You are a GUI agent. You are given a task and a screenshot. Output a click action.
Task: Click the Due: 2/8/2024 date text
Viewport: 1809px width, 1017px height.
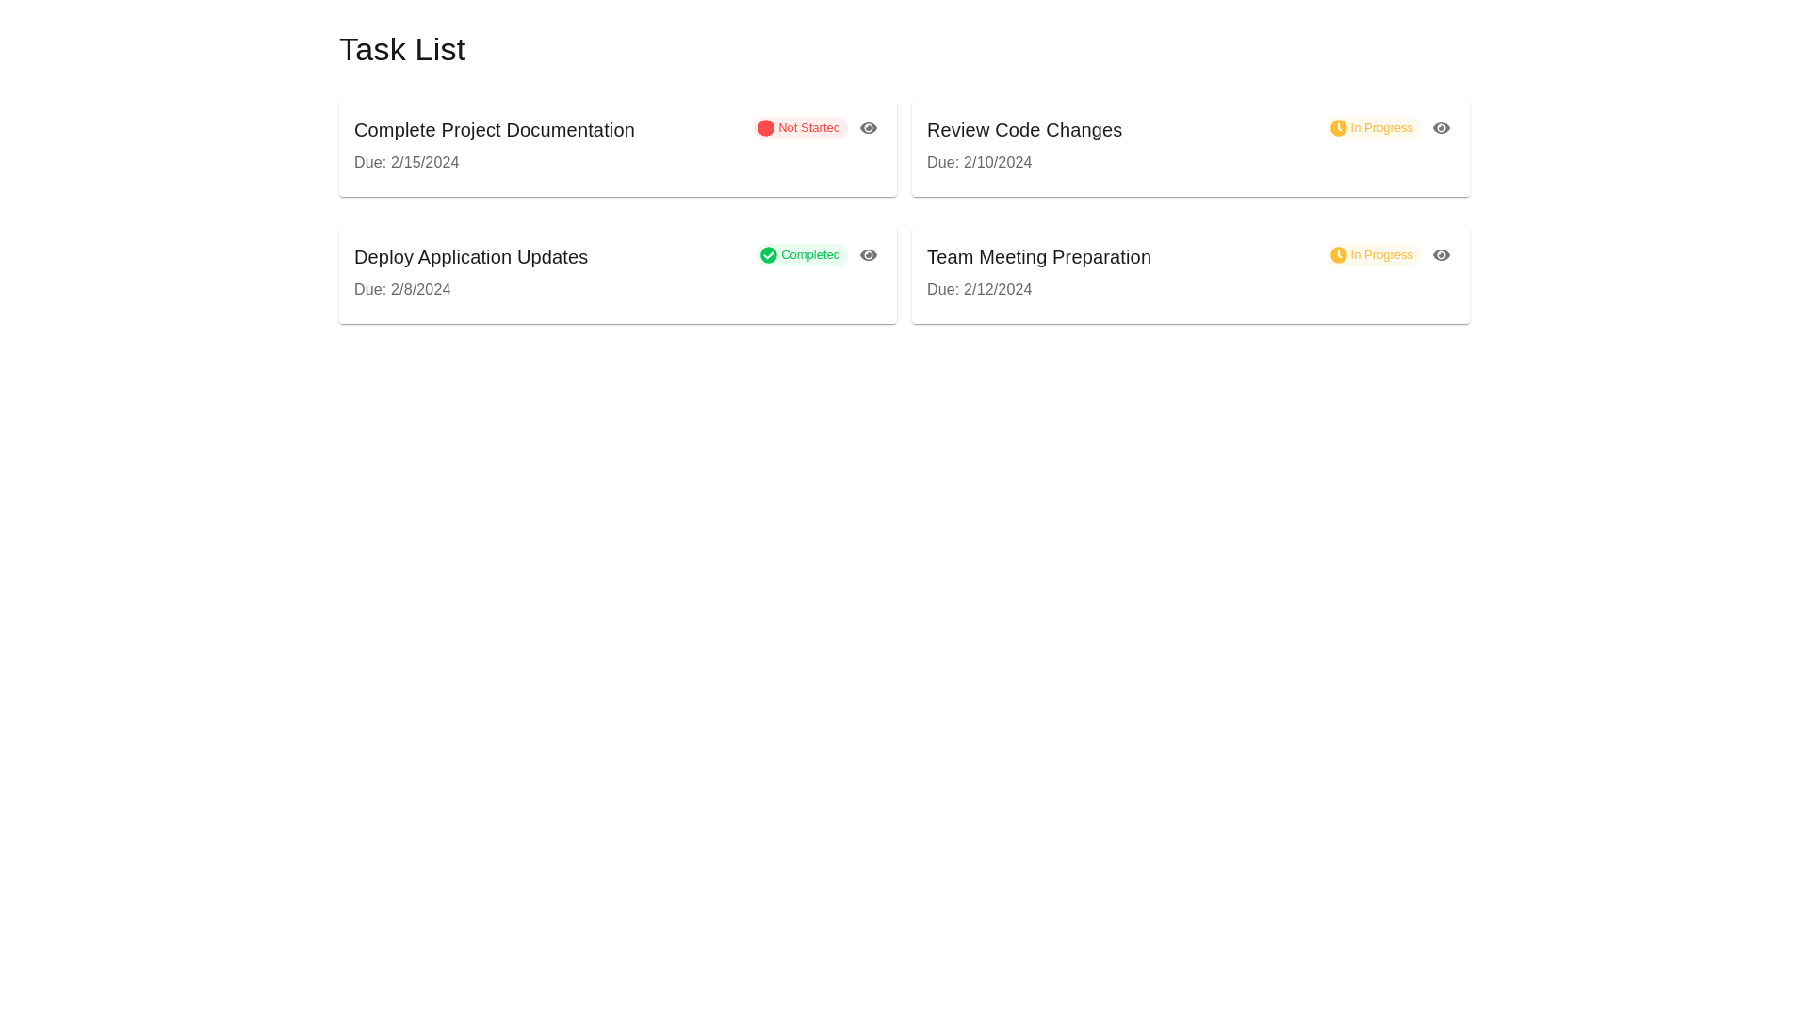(x=402, y=290)
